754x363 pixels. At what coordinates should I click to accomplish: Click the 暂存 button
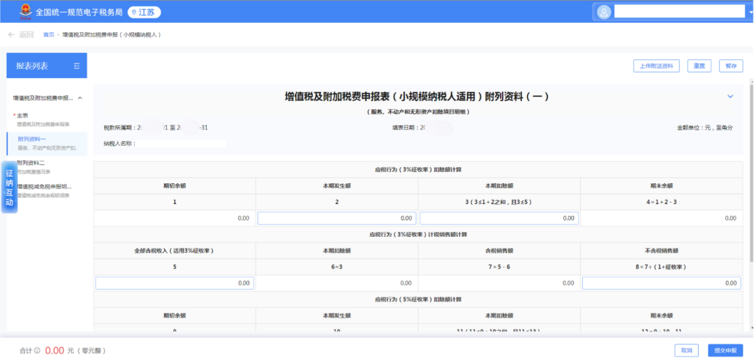730,65
